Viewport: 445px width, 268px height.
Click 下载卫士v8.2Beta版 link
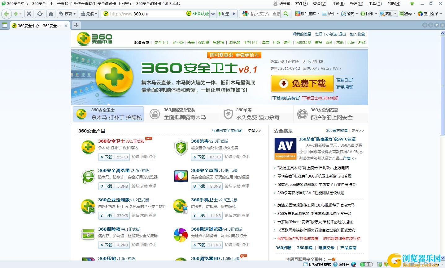point(320,98)
